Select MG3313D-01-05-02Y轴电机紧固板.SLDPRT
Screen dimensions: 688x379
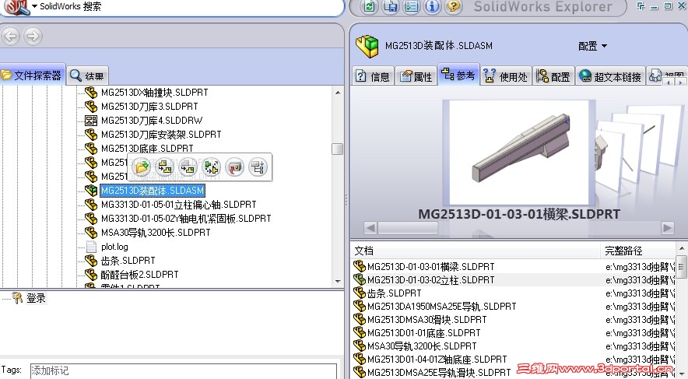click(x=186, y=219)
